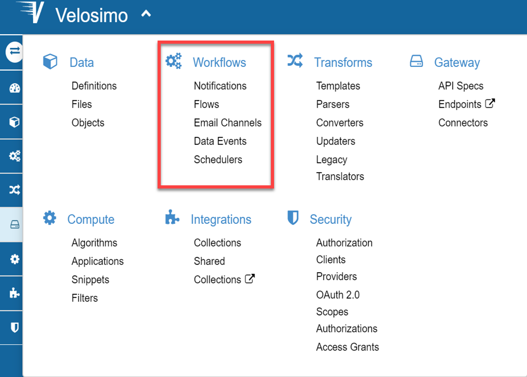
Task: Select Shared under Integrations
Action: tap(209, 262)
